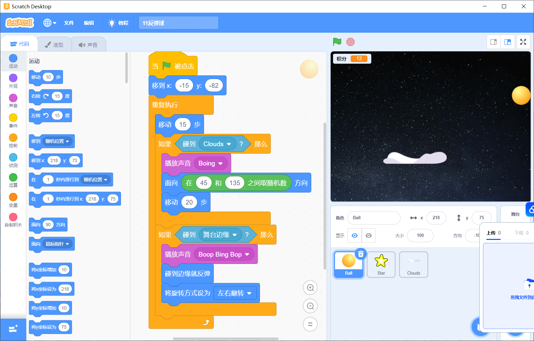Switch to large stage layout
The image size is (534, 341).
pyautogui.click(x=508, y=42)
